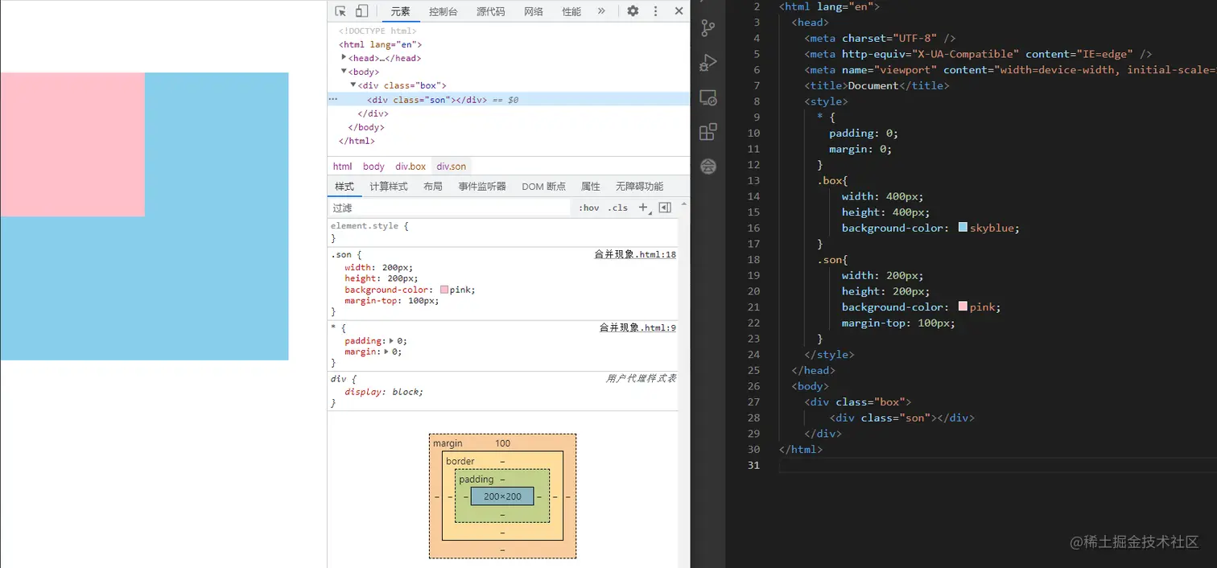Open DevTools settings gear
This screenshot has height=568, width=1217.
click(x=633, y=11)
